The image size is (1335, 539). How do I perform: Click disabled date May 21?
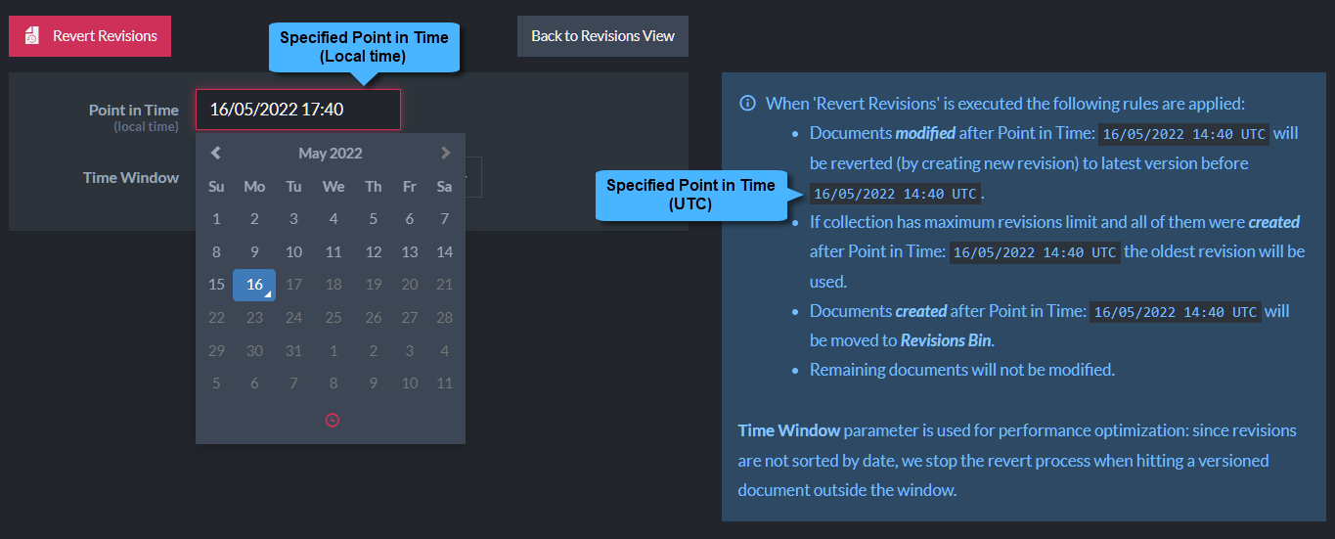coord(445,285)
